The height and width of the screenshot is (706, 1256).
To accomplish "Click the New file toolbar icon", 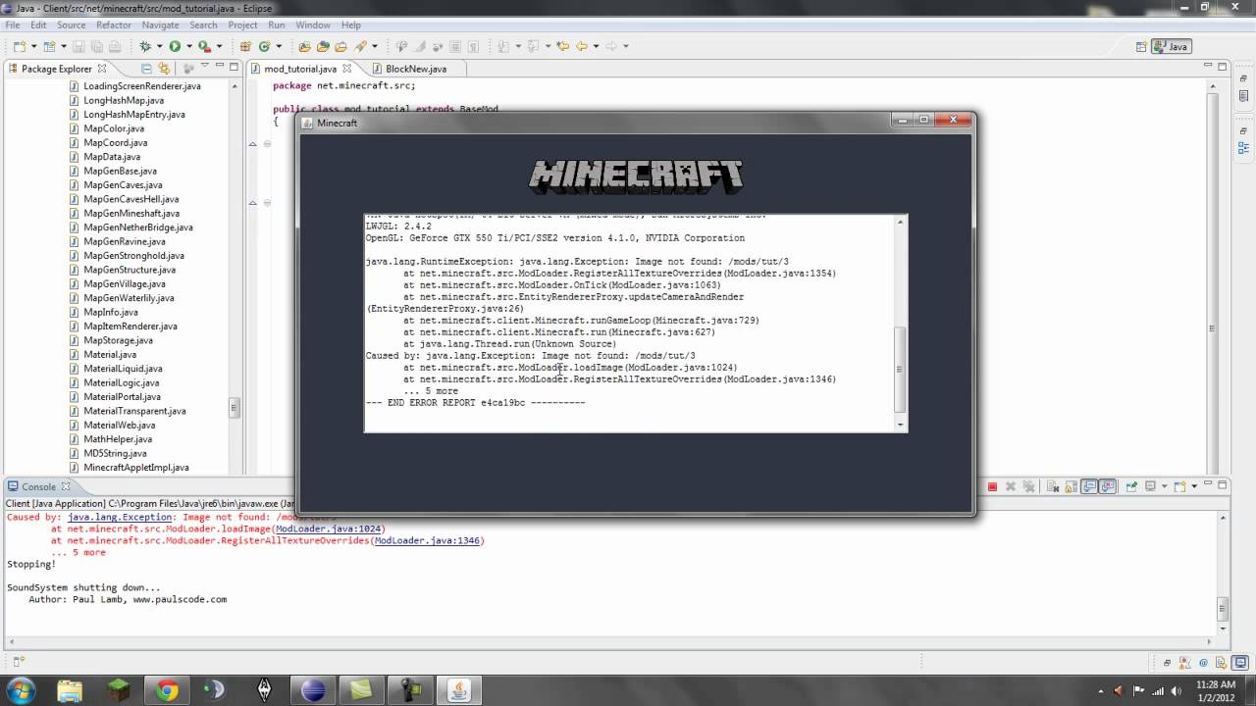I will click(20, 46).
